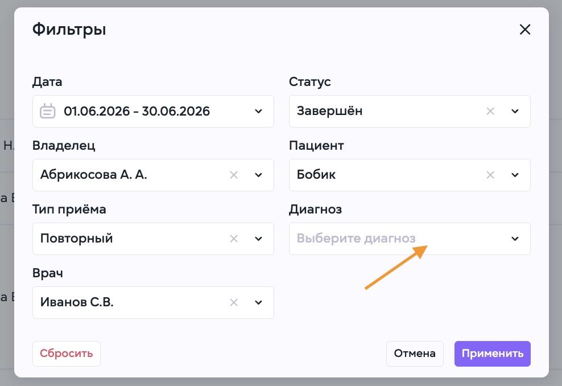The height and width of the screenshot is (386, 562).
Task: Open the Пациент dropdown chevron
Action: tap(515, 175)
